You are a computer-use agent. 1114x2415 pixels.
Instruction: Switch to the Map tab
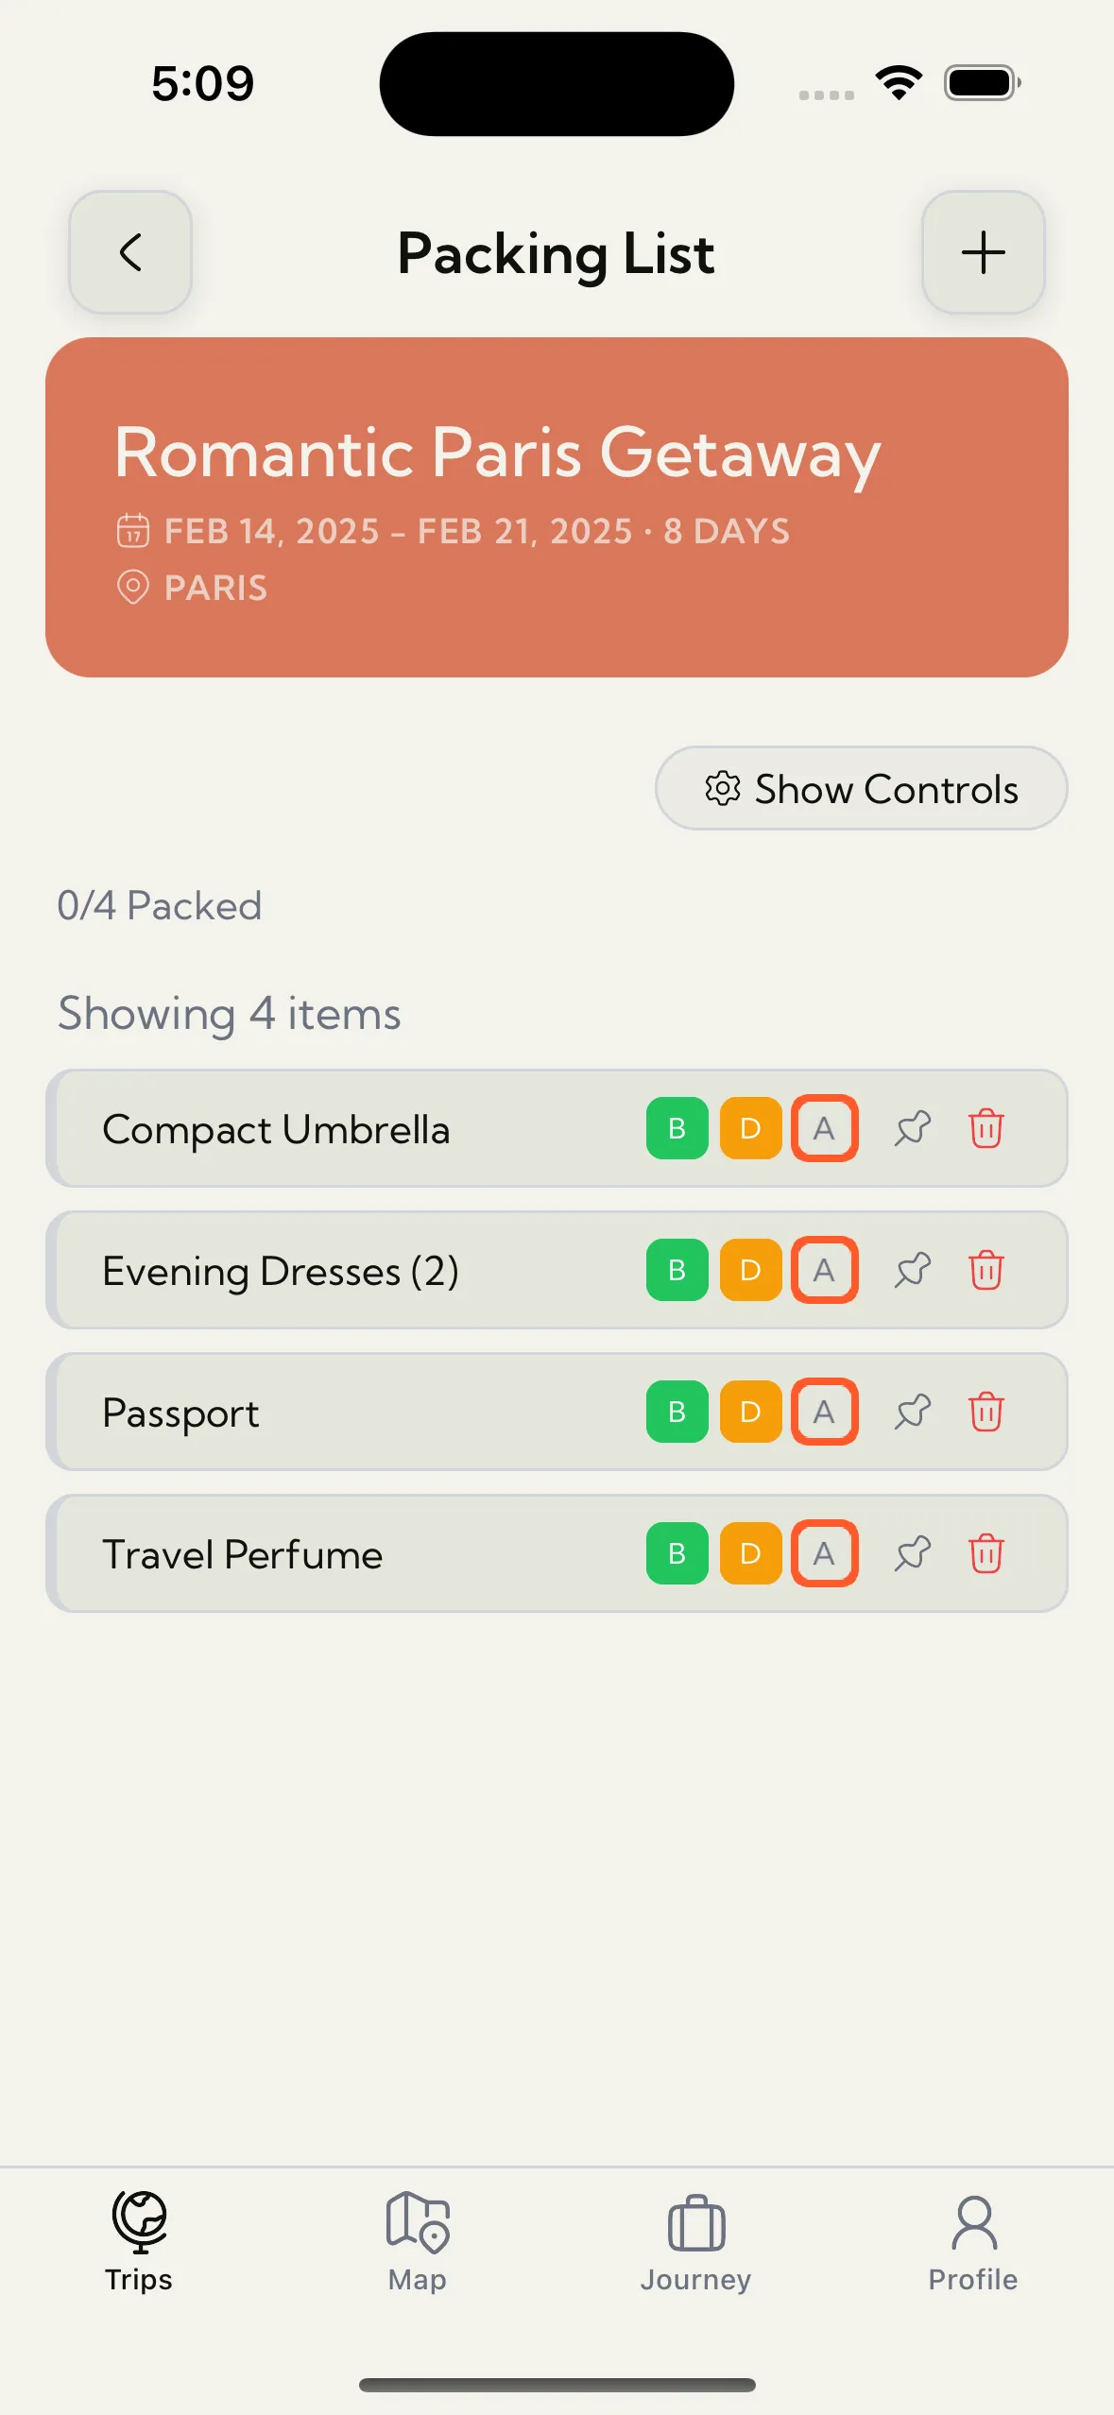417,2241
